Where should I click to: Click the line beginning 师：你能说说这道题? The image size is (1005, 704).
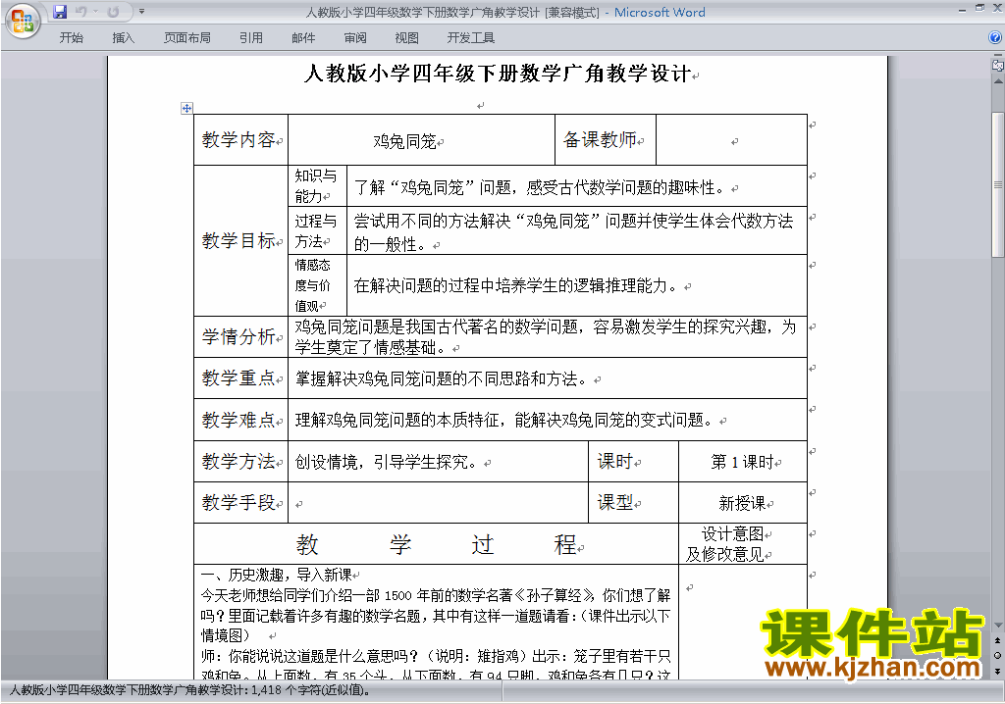435,656
